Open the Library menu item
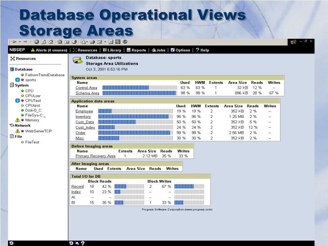Screen dimensions: 328x246 coord(112,50)
